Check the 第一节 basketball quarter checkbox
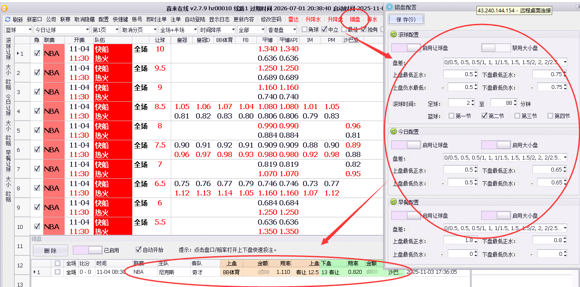580x287 pixels. (x=451, y=116)
